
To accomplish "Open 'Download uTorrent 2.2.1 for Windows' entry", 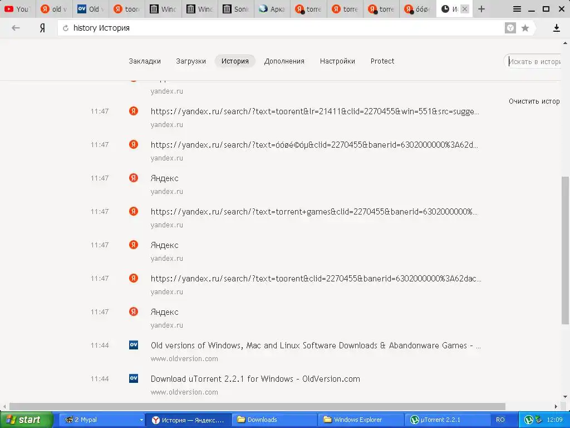I will [x=255, y=379].
